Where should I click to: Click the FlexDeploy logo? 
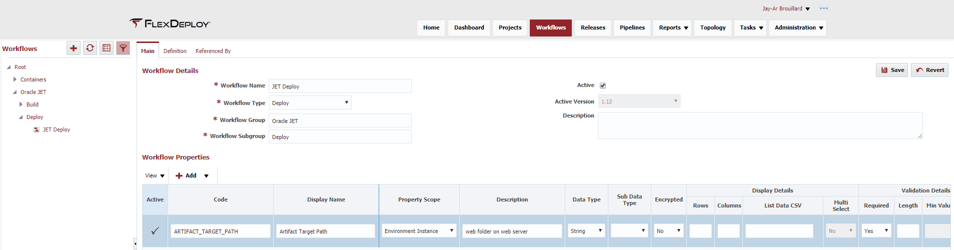170,23
